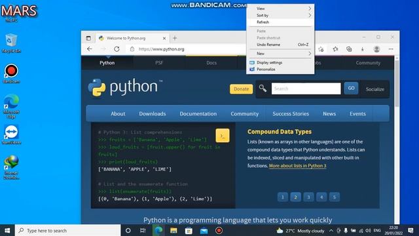Open Cortana circle on taskbar

128,230
